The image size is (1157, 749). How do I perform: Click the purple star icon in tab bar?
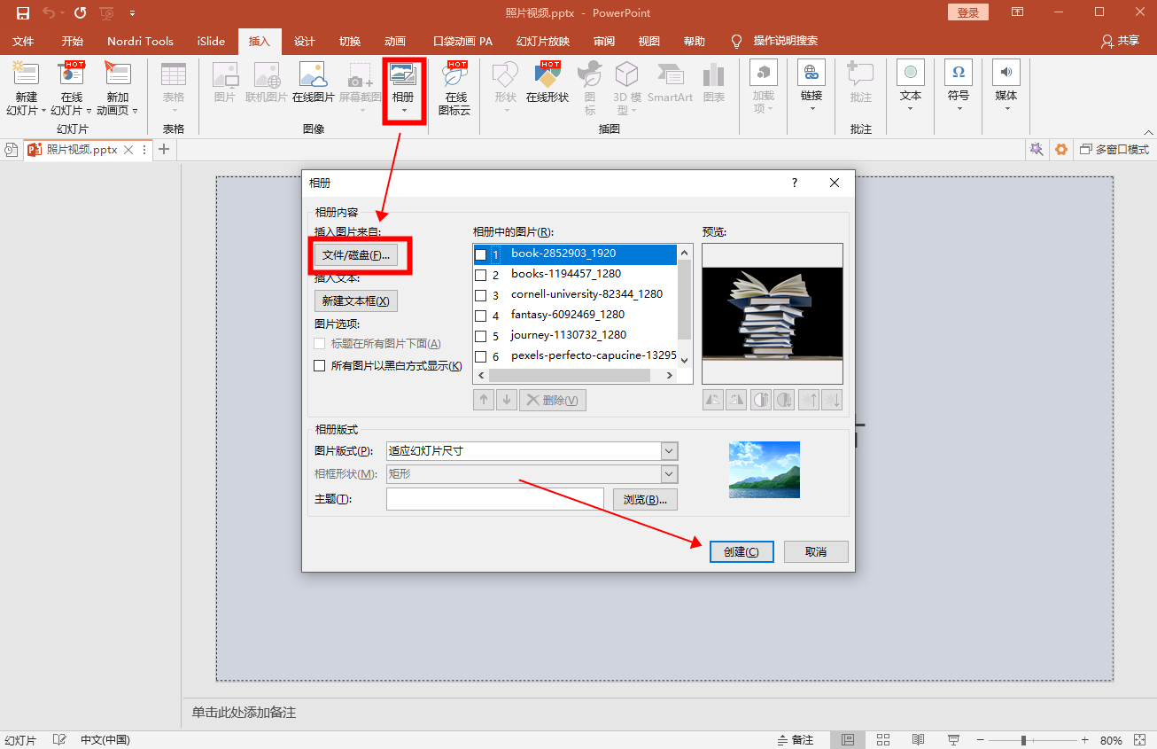[x=1036, y=150]
